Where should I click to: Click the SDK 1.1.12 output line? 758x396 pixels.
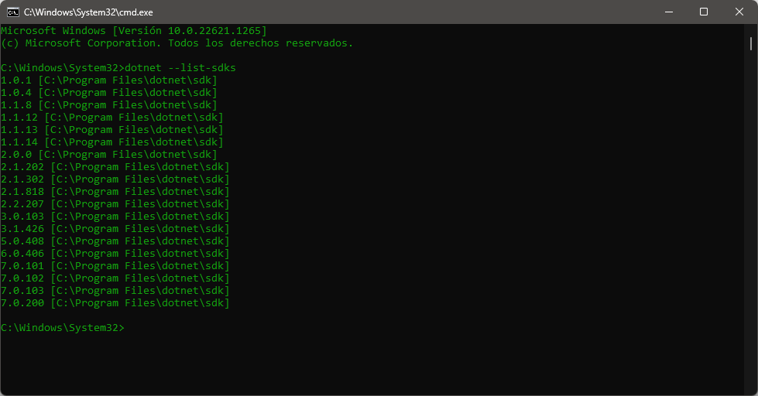click(112, 118)
